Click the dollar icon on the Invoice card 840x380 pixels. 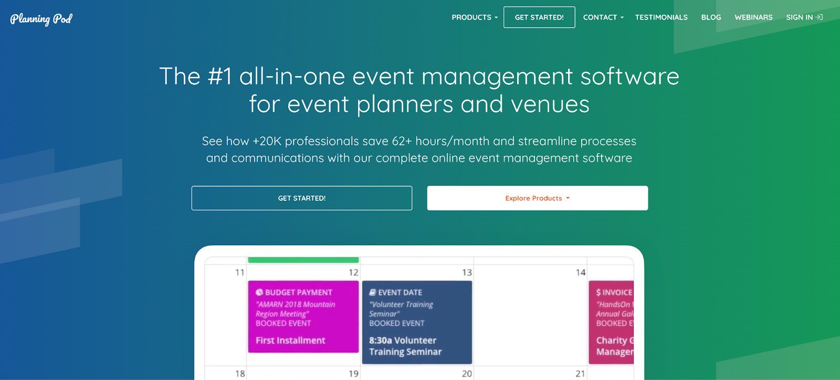pos(598,292)
